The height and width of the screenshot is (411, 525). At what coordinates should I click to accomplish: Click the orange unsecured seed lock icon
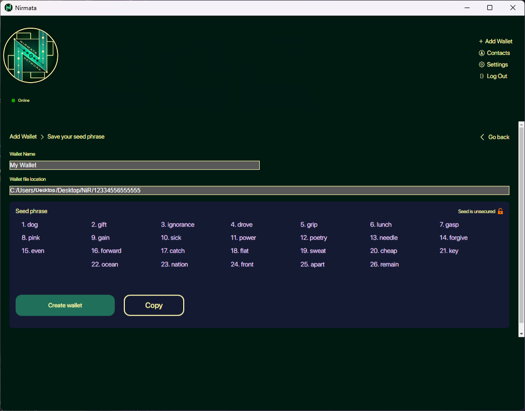click(x=500, y=211)
